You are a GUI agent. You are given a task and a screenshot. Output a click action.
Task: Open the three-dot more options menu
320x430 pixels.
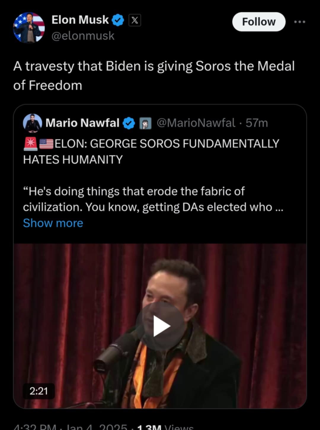(x=300, y=22)
